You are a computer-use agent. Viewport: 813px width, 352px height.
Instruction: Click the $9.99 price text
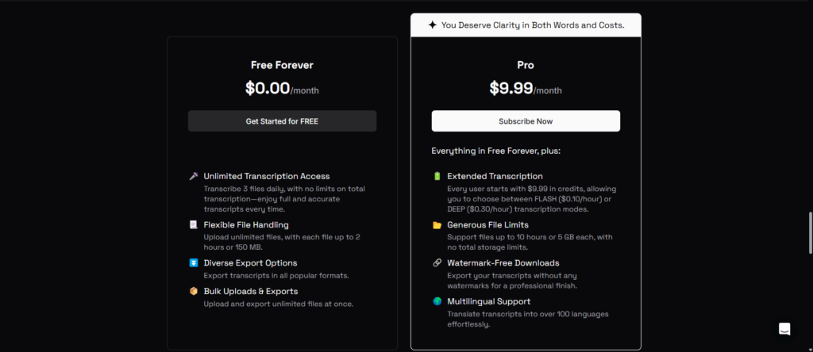(511, 89)
